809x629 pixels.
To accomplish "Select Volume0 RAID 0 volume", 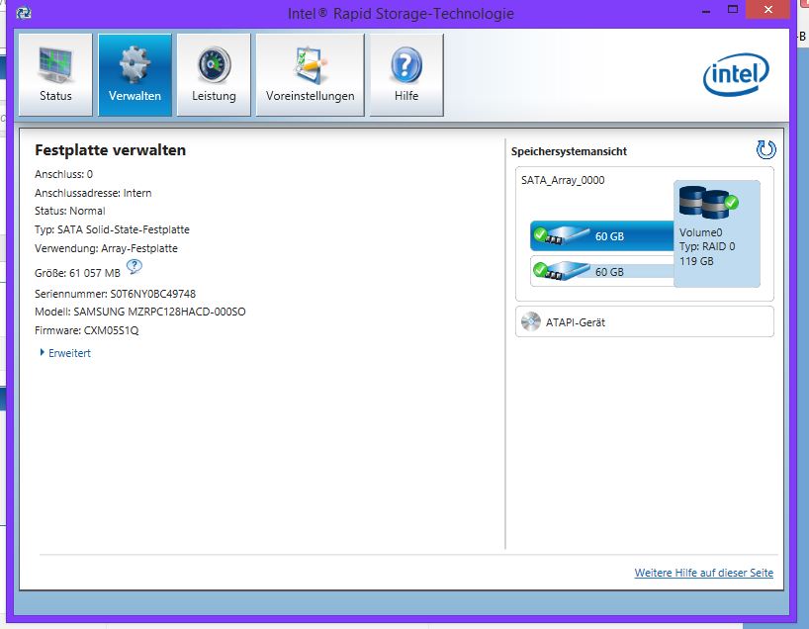I will click(717, 233).
